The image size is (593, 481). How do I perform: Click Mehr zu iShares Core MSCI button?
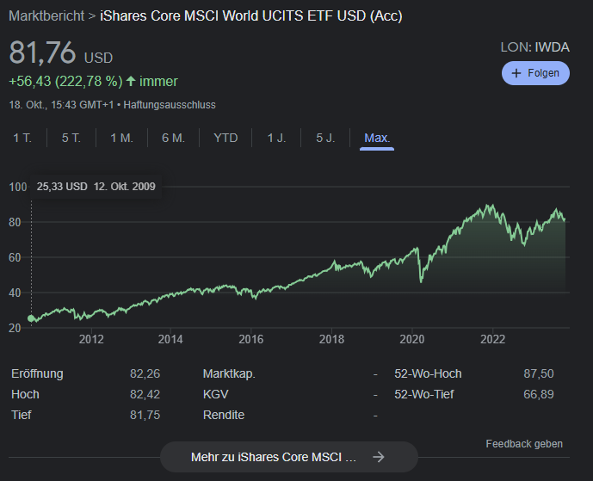pyautogui.click(x=289, y=457)
